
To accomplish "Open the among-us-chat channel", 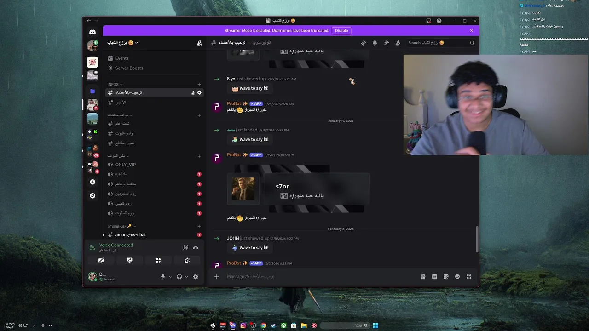I will tap(154, 235).
